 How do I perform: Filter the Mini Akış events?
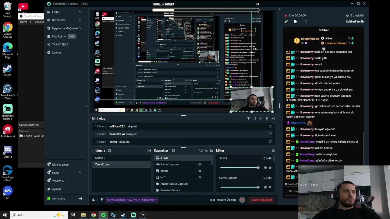pos(249,119)
